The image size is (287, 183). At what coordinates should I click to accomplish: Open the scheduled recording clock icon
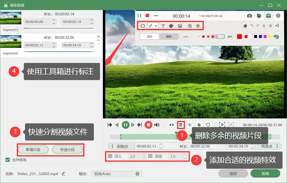point(259,16)
